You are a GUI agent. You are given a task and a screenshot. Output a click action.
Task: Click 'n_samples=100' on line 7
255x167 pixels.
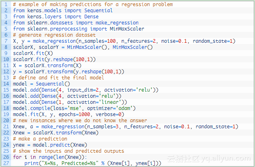[97, 41]
